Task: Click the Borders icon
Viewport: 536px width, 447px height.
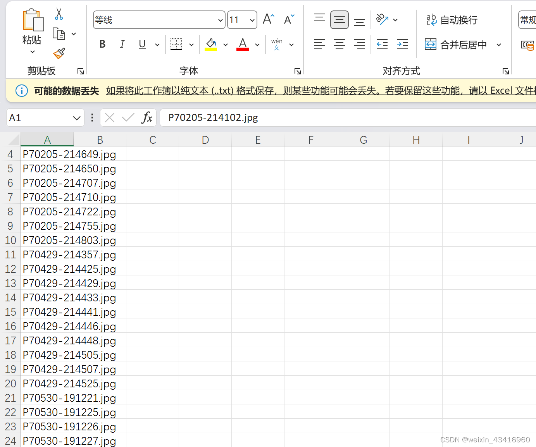Action: 176,45
